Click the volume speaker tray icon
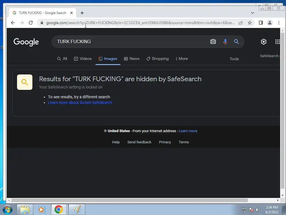This screenshot has width=286, height=215. 258,210
